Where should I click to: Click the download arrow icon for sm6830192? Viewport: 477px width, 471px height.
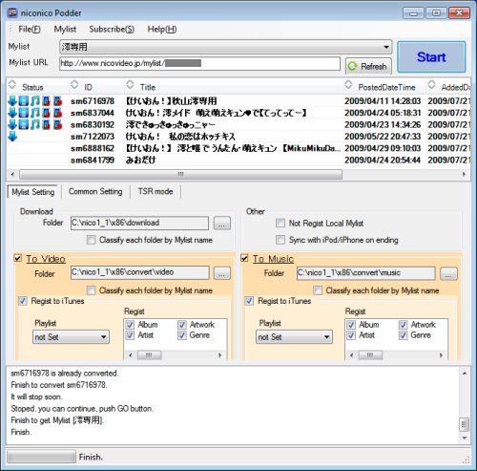point(12,124)
